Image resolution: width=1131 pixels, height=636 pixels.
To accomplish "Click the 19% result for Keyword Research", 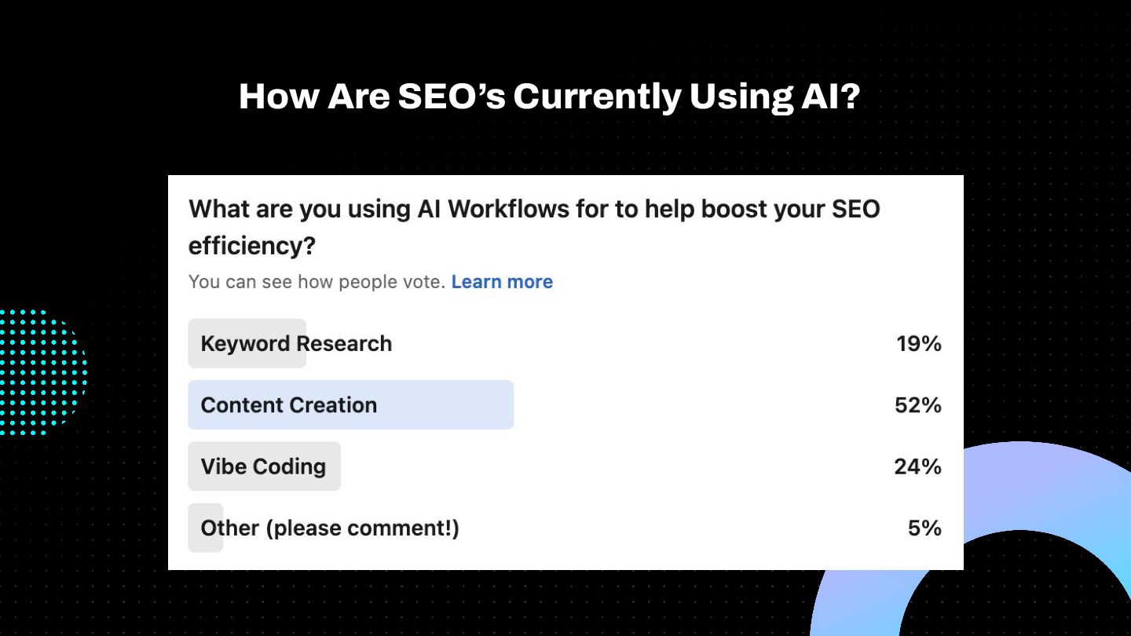I will tap(918, 344).
